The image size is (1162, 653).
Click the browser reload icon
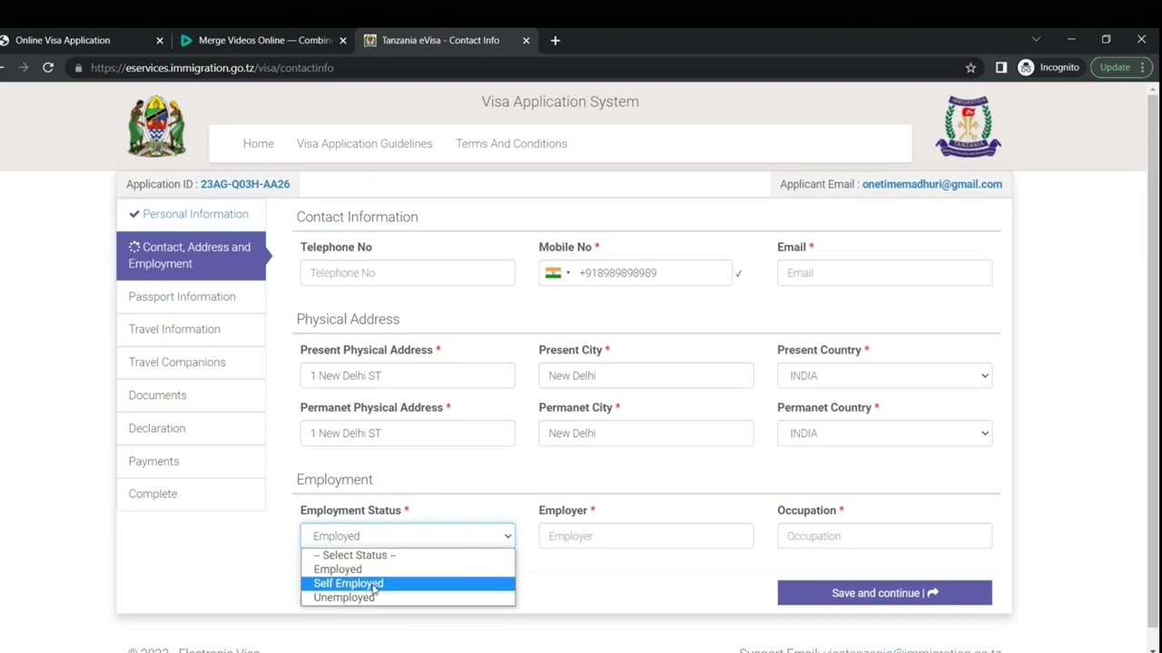(48, 67)
